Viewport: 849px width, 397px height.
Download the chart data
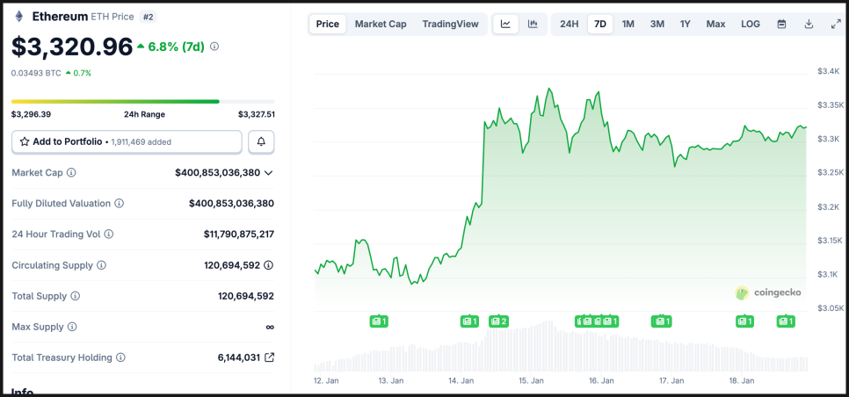809,24
